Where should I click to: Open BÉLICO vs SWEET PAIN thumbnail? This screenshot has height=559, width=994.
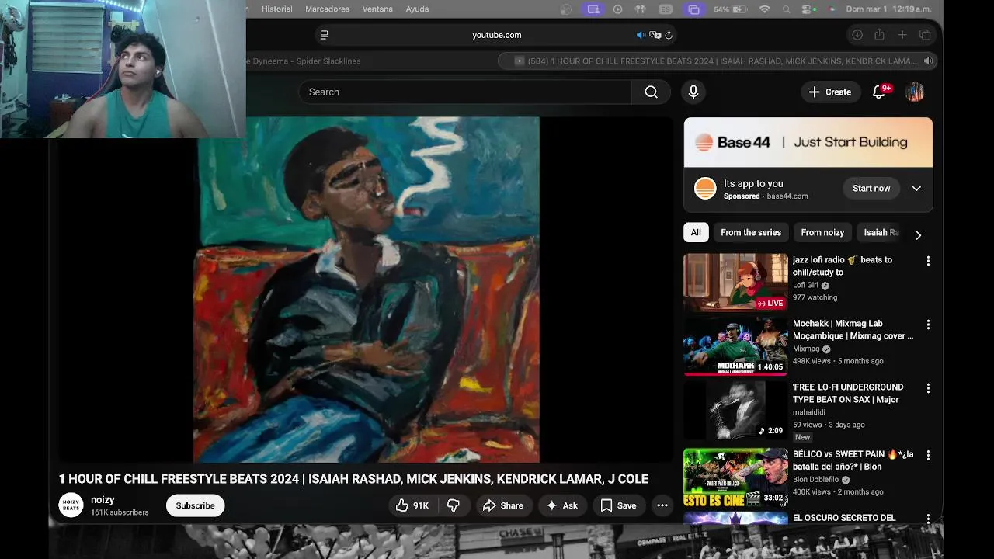(x=735, y=477)
